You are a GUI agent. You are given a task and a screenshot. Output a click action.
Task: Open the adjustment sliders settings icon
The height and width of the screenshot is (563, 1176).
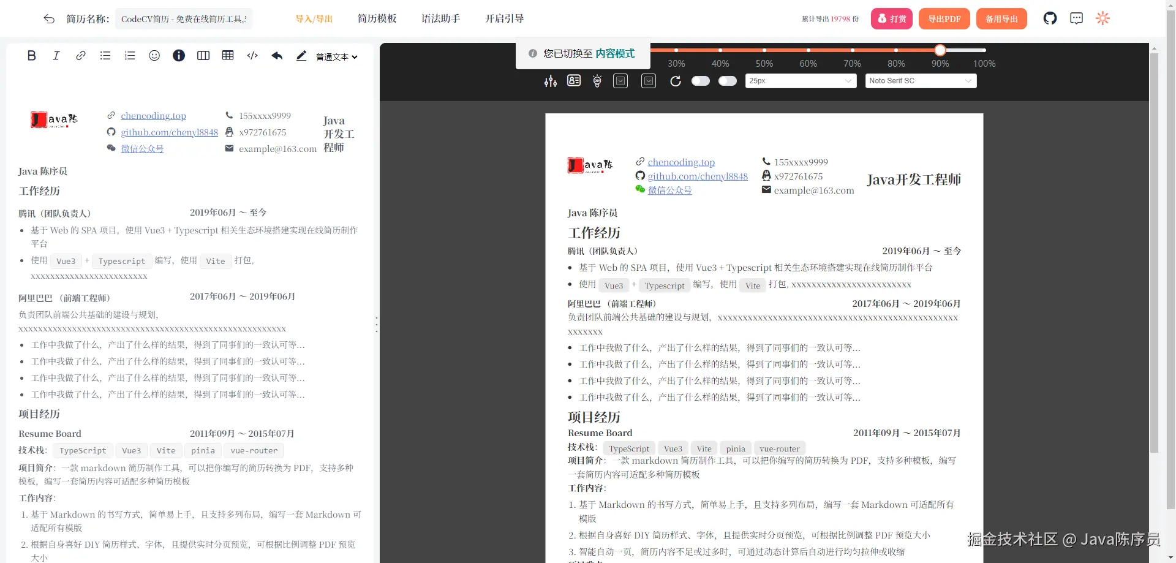click(x=551, y=81)
